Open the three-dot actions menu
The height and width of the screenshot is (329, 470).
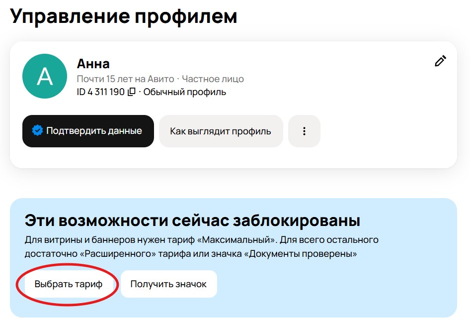(x=304, y=130)
